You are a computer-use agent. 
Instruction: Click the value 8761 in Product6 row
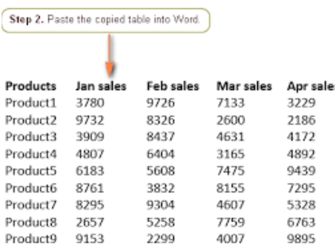90,188
